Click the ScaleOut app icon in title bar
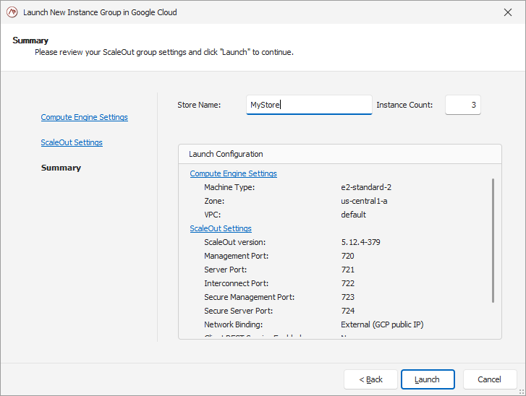 point(12,12)
